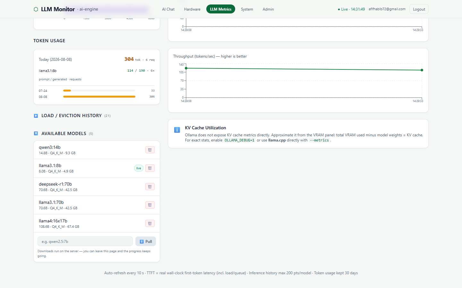Viewport: 462px width, 288px height.
Task: Click the 114 / 190 token counts
Action: point(136,71)
